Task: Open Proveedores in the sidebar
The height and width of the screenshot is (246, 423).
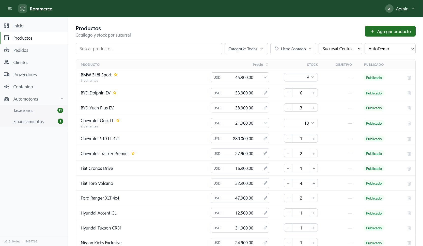Action: point(34,75)
